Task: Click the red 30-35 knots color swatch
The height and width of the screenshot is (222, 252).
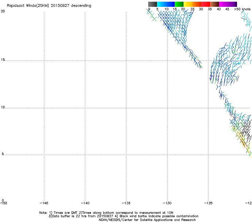Action: tap(206, 4)
